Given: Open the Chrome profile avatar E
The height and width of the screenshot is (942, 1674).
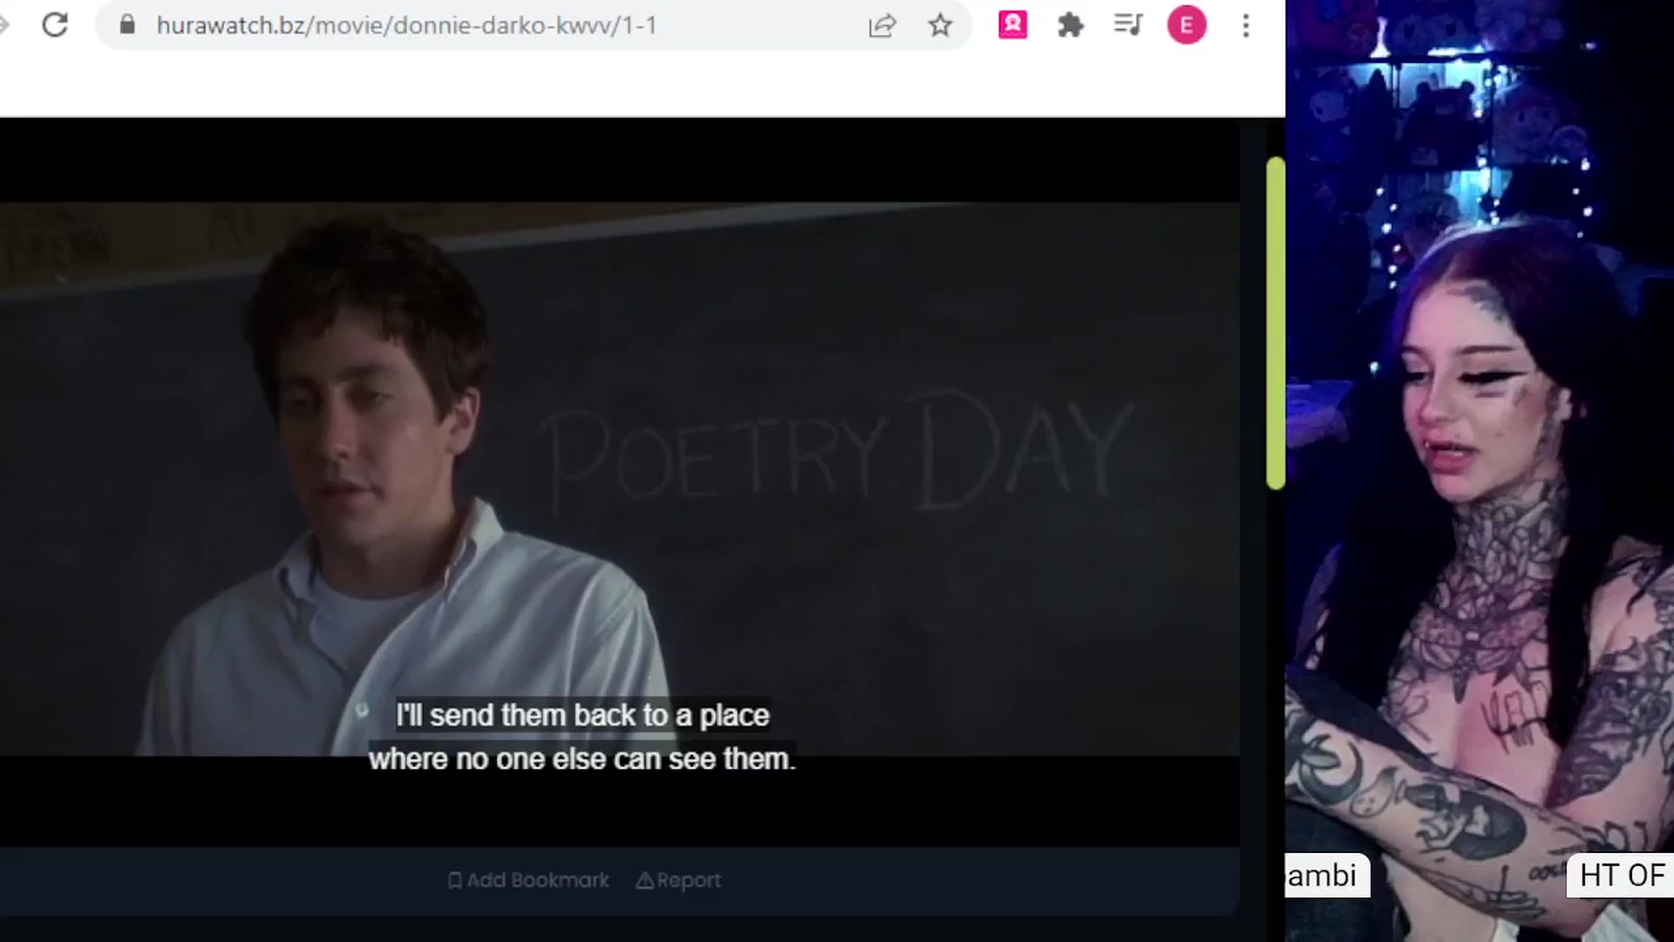Looking at the screenshot, I should (1187, 25).
